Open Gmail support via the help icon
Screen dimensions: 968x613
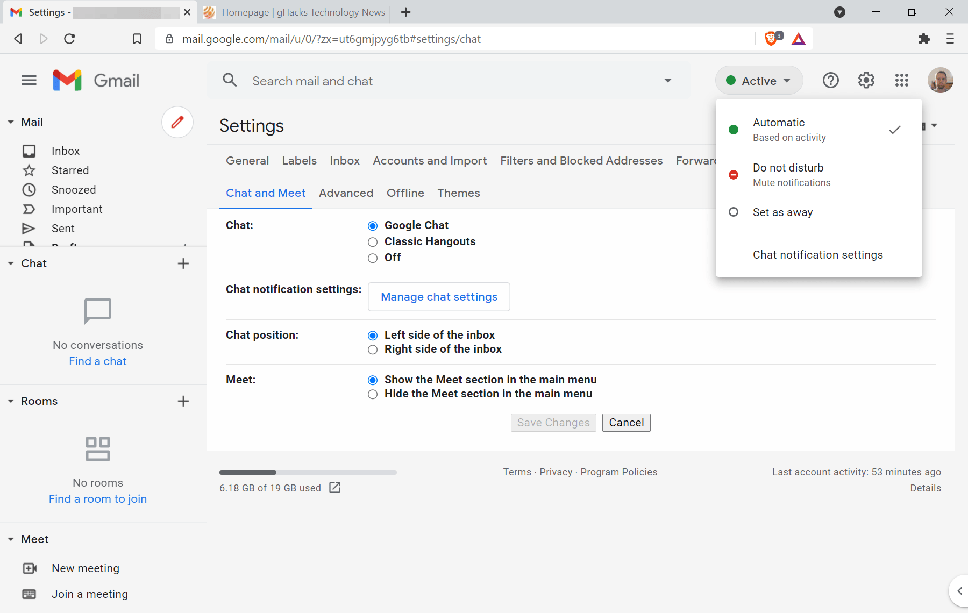[830, 80]
